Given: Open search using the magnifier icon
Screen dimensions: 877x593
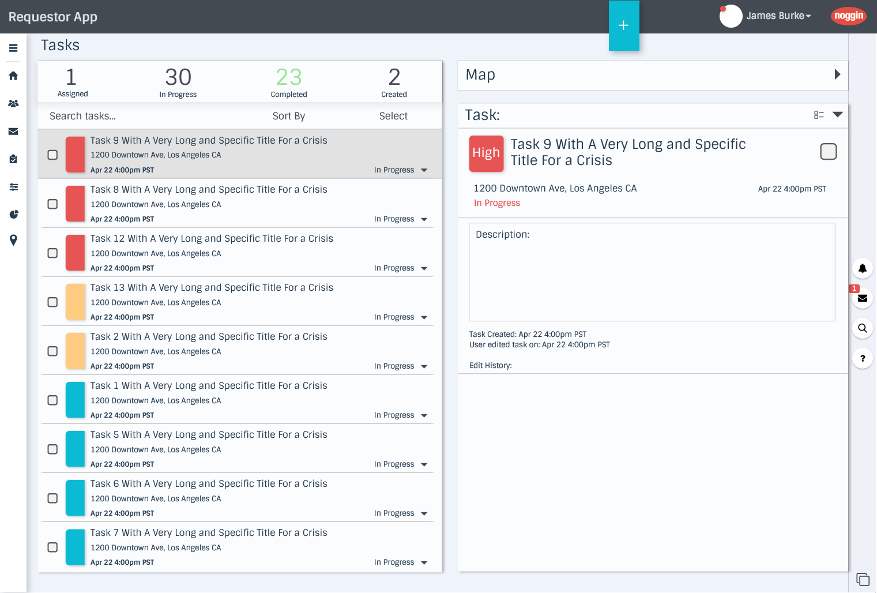Looking at the screenshot, I should pyautogui.click(x=862, y=328).
